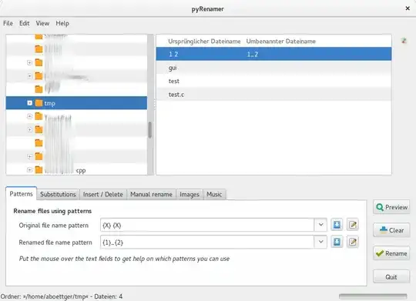Select the test.c file row
Viewport: 416px width, 301px height.
click(x=273, y=95)
